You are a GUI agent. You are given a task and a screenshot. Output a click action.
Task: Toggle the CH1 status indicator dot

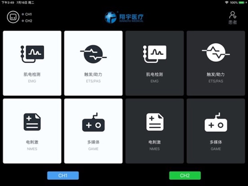(x=23, y=14)
